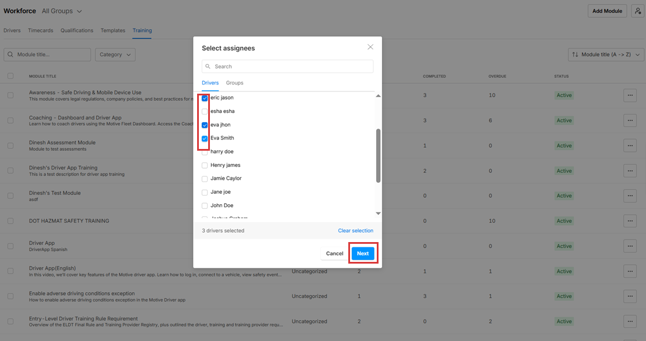Click the user settings icon top right
Viewport: 646px width, 341px height.
[x=637, y=11]
